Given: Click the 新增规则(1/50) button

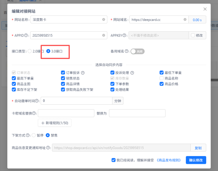Looking at the screenshot, I should pyautogui.click(x=55, y=123).
